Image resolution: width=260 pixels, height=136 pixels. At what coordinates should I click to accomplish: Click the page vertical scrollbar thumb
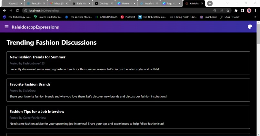point(258,34)
